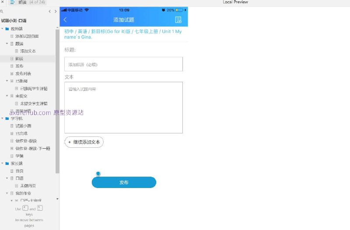The height and width of the screenshot is (230, 350).
Task: Open the 学情 page in the sitemap
Action: pos(19,156)
